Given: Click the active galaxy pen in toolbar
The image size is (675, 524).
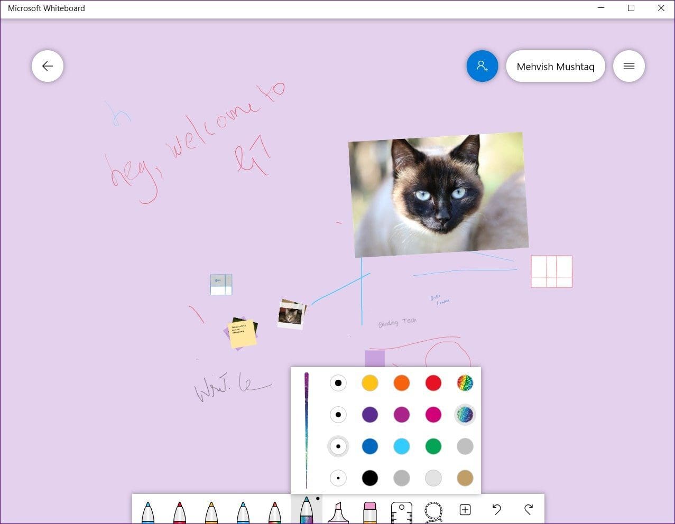Looking at the screenshot, I should 307,510.
